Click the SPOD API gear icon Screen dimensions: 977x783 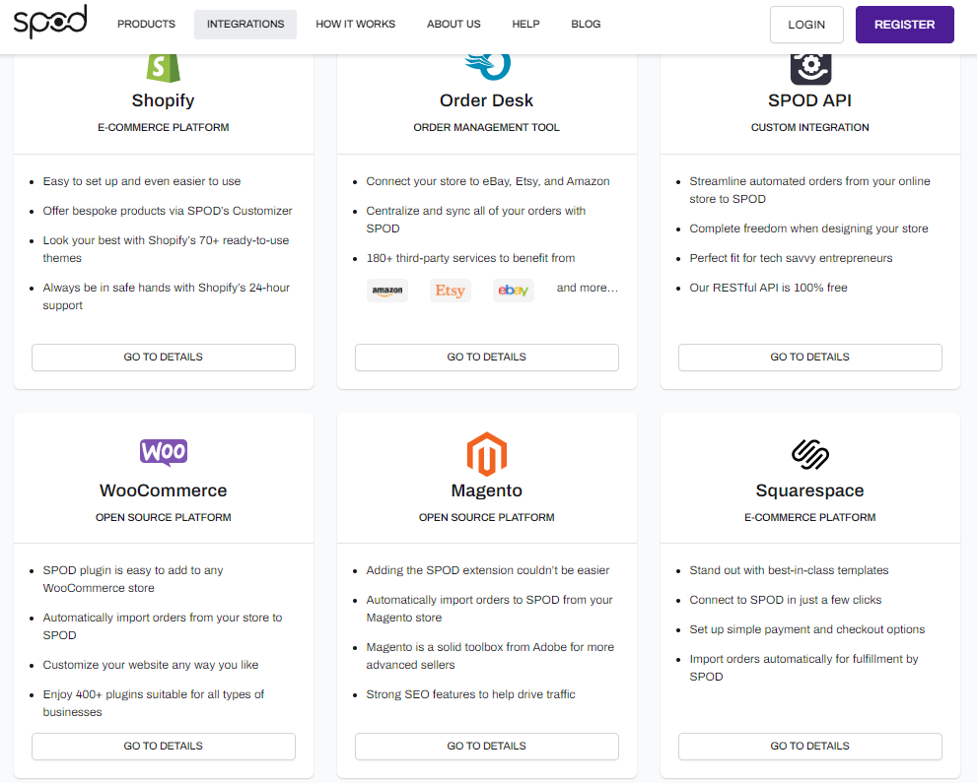pos(810,69)
